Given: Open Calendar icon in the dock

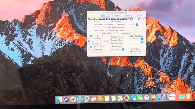Looking at the screenshot, I should coord(94,99).
